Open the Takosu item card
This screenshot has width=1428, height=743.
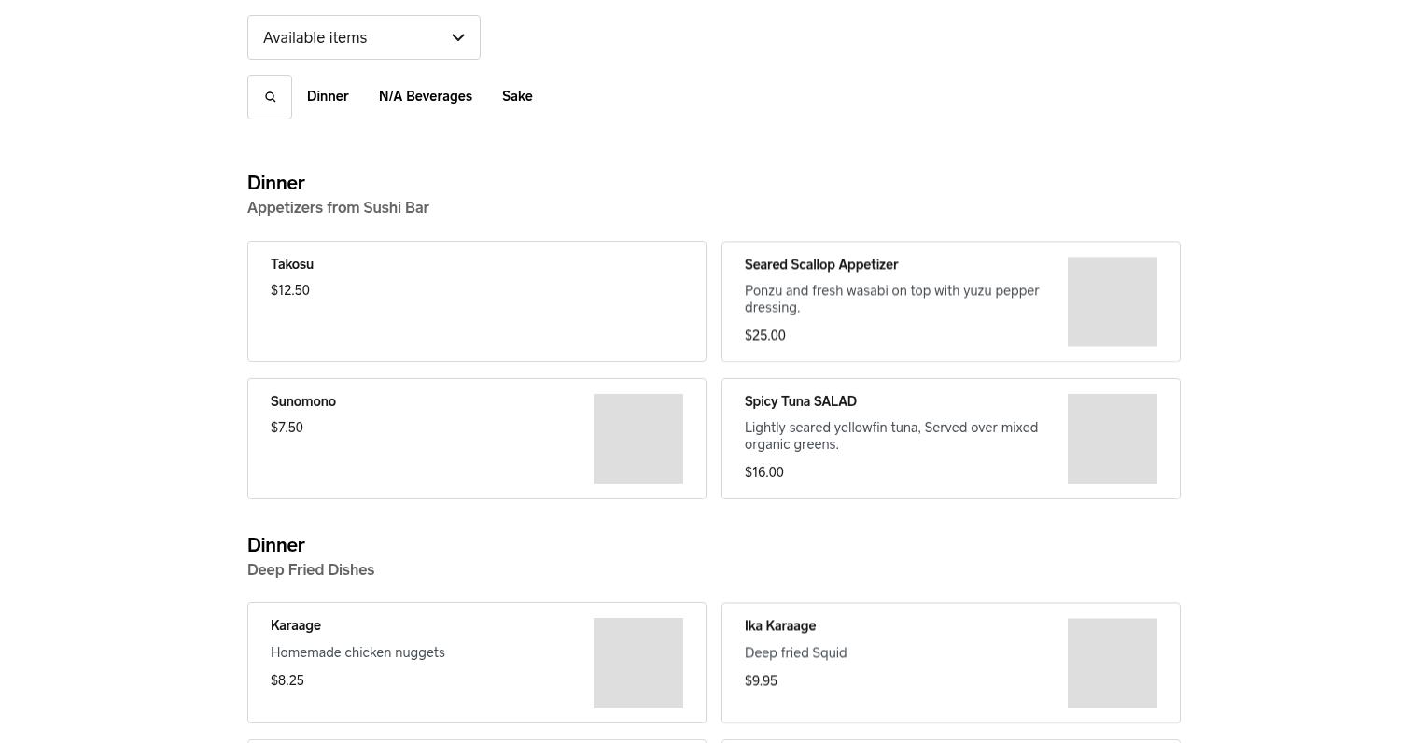(x=476, y=301)
